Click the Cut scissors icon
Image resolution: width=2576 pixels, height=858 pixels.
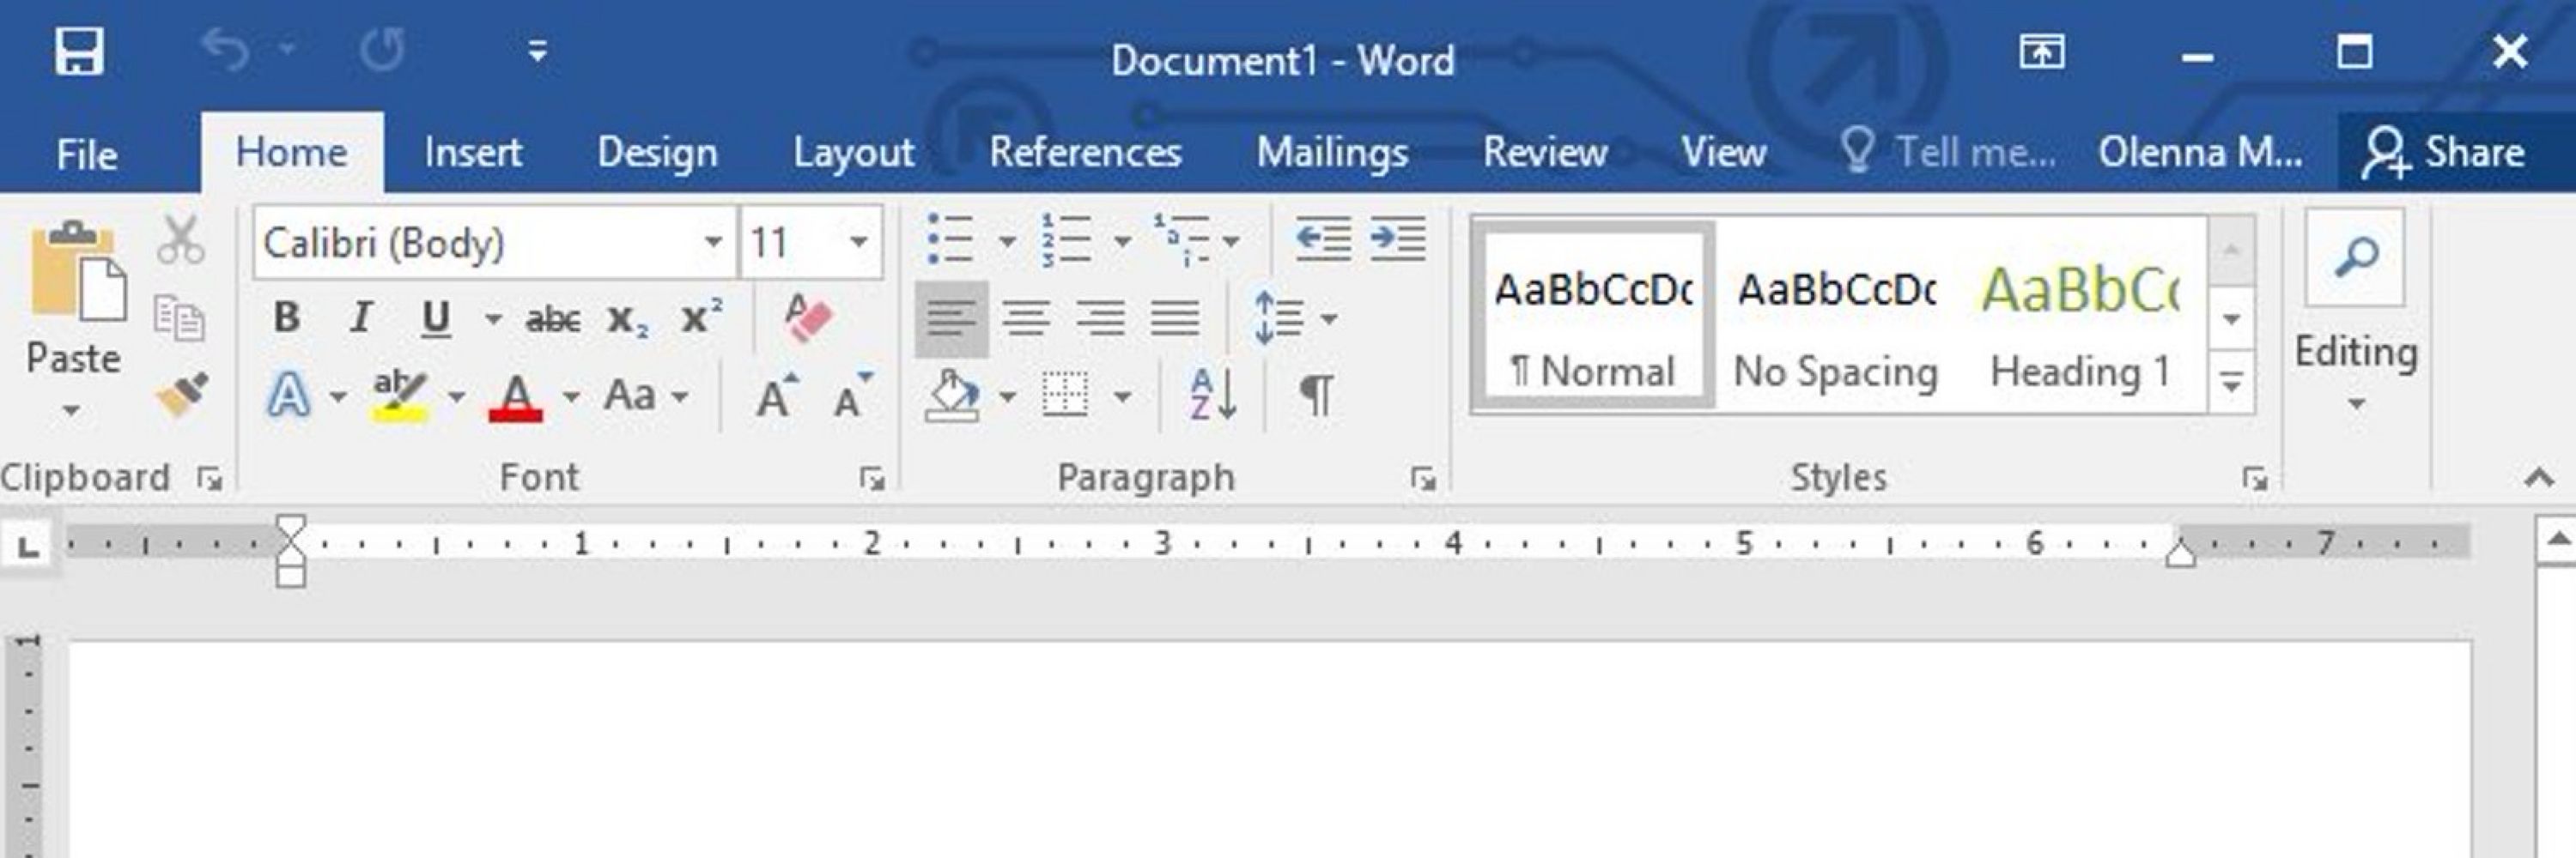[x=181, y=241]
